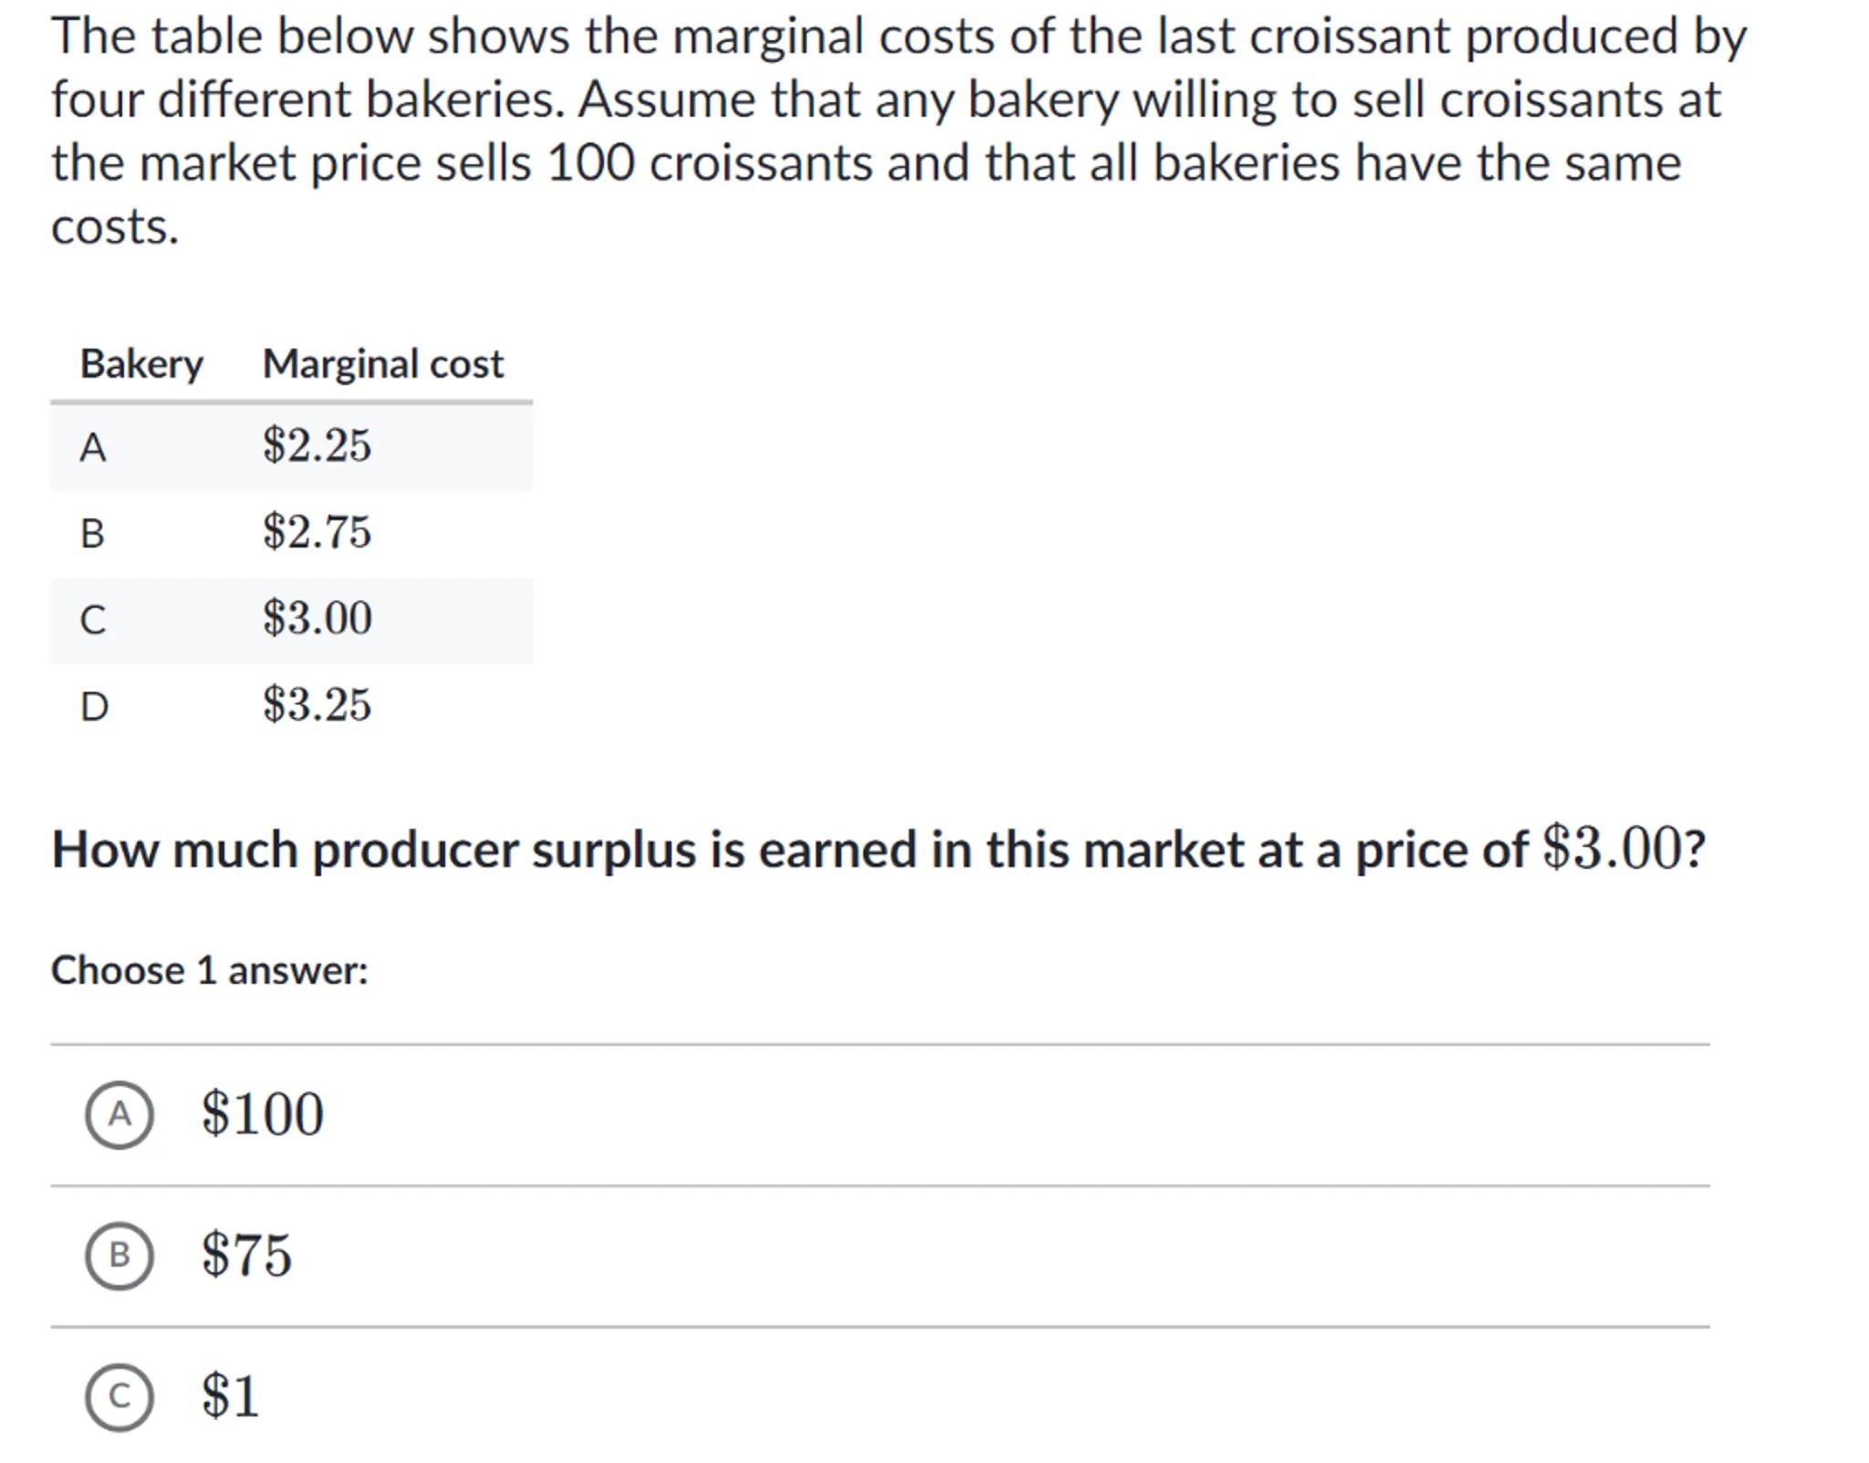Click the $2.25 marginal cost cell
This screenshot has height=1463, width=1869.
pos(317,446)
